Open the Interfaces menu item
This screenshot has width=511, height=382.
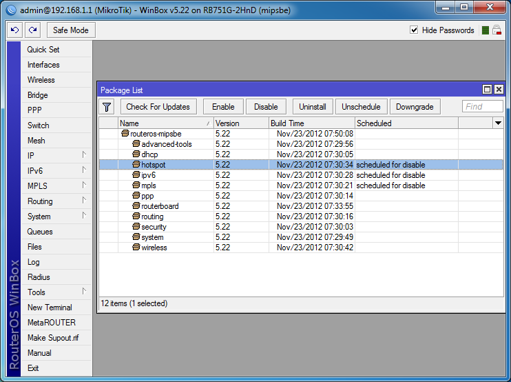56,65
